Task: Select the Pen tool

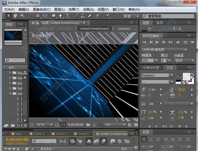Action: tap(61, 16)
